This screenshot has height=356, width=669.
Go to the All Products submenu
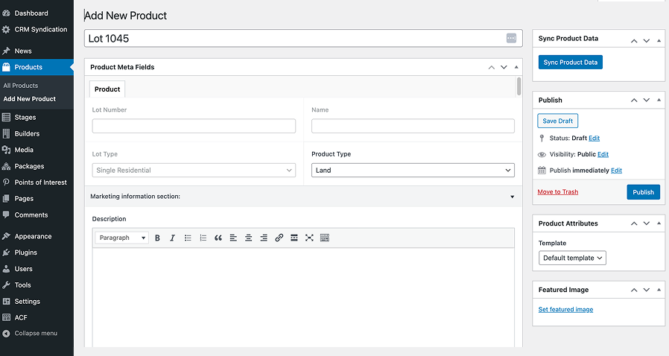coord(20,86)
